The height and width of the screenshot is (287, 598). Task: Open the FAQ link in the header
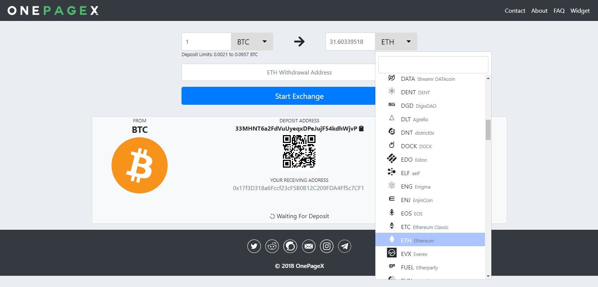click(559, 11)
